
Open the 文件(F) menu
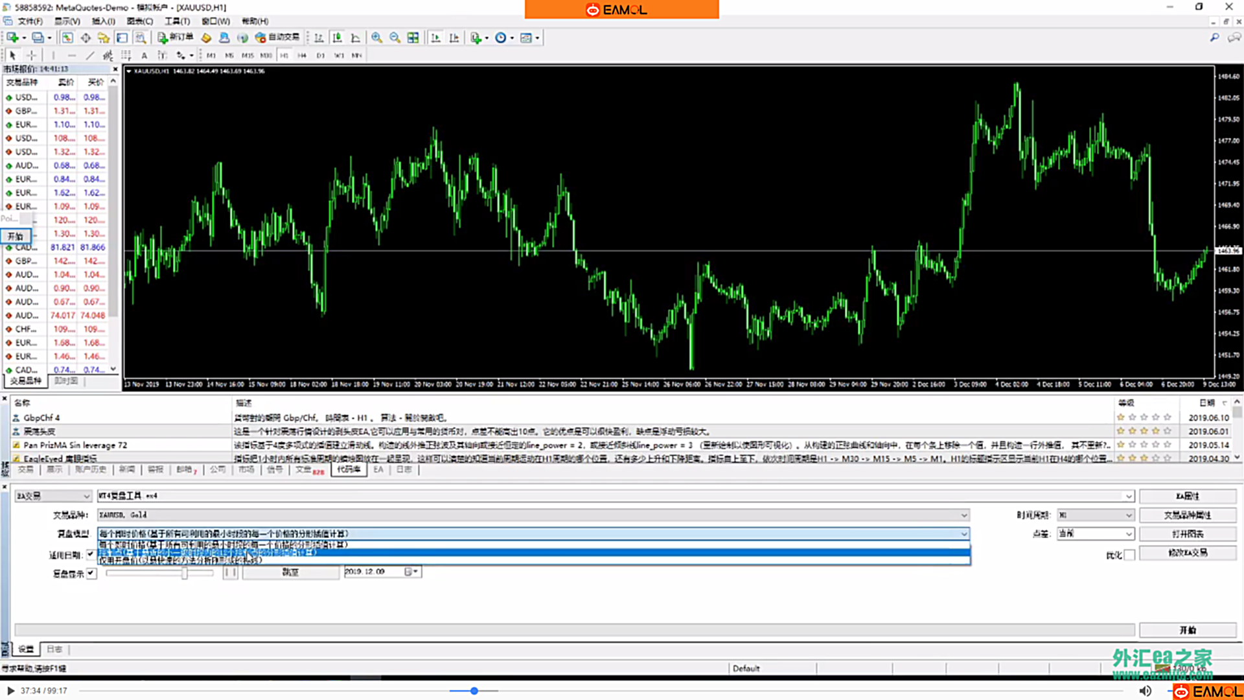[30, 21]
